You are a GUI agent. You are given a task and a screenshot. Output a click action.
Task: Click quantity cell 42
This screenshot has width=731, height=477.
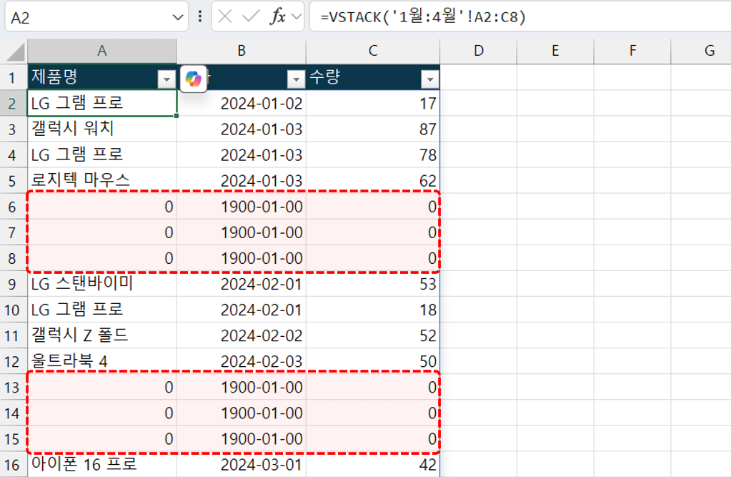[x=373, y=464]
